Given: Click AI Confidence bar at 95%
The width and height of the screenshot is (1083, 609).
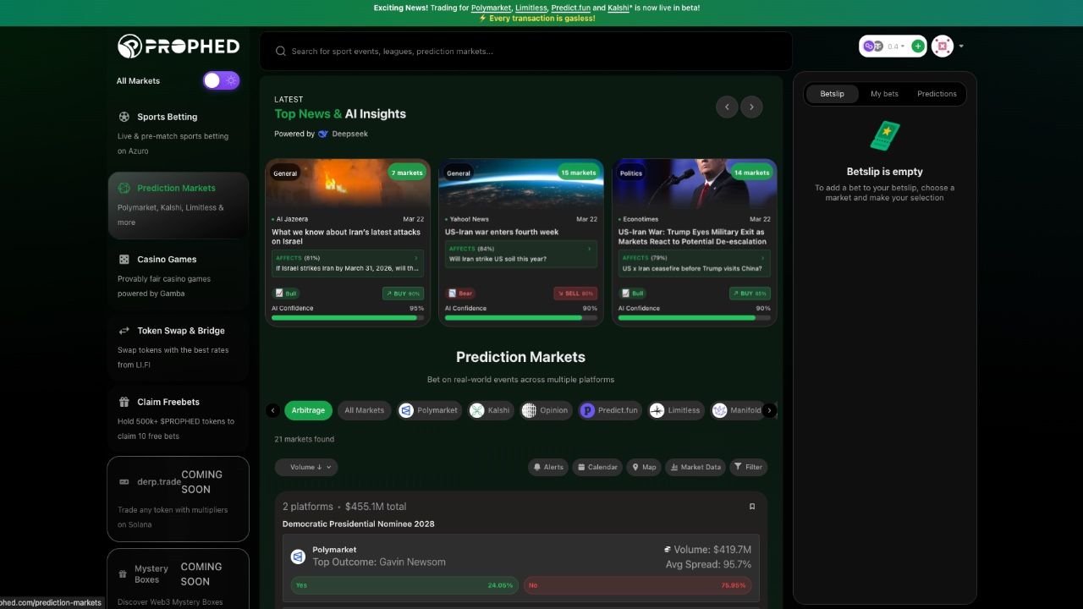Looking at the screenshot, I should pyautogui.click(x=348, y=318).
